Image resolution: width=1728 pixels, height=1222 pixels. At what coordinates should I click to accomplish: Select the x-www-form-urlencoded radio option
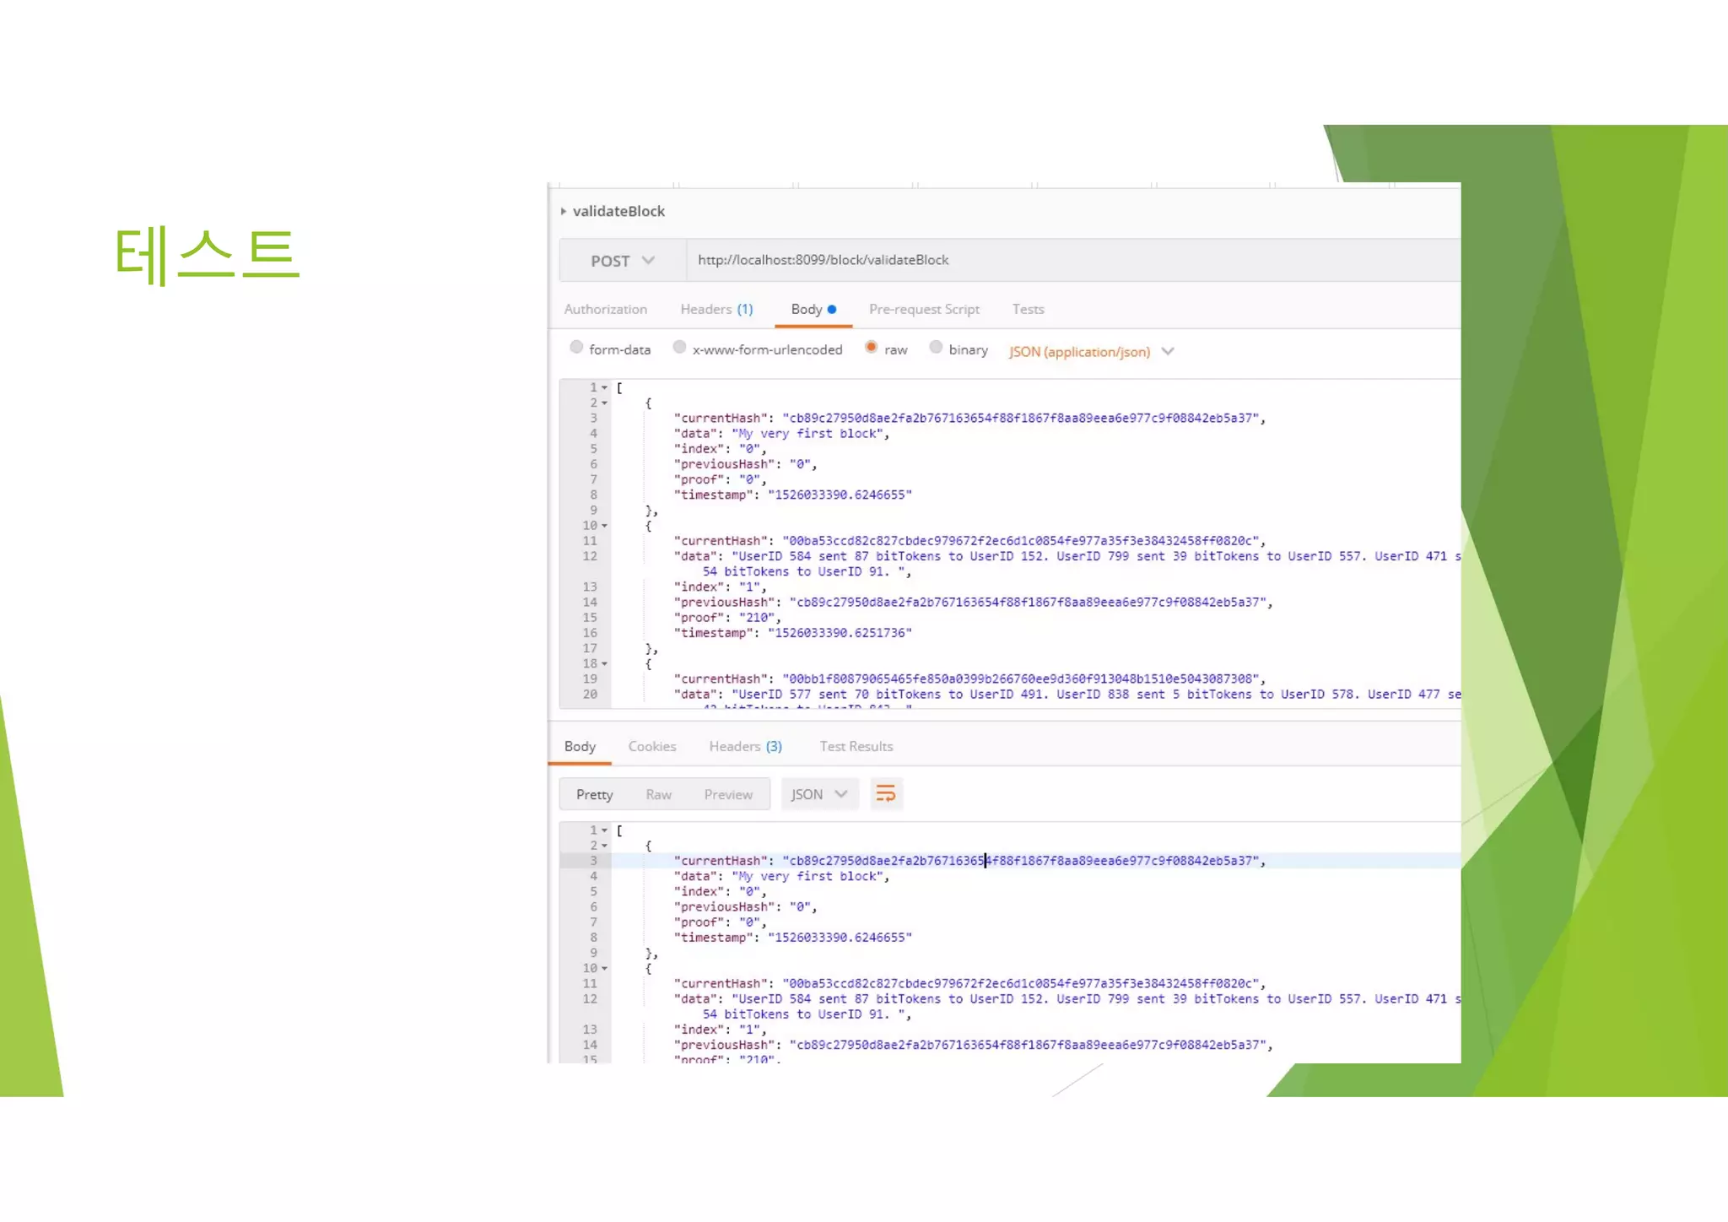[x=679, y=348]
